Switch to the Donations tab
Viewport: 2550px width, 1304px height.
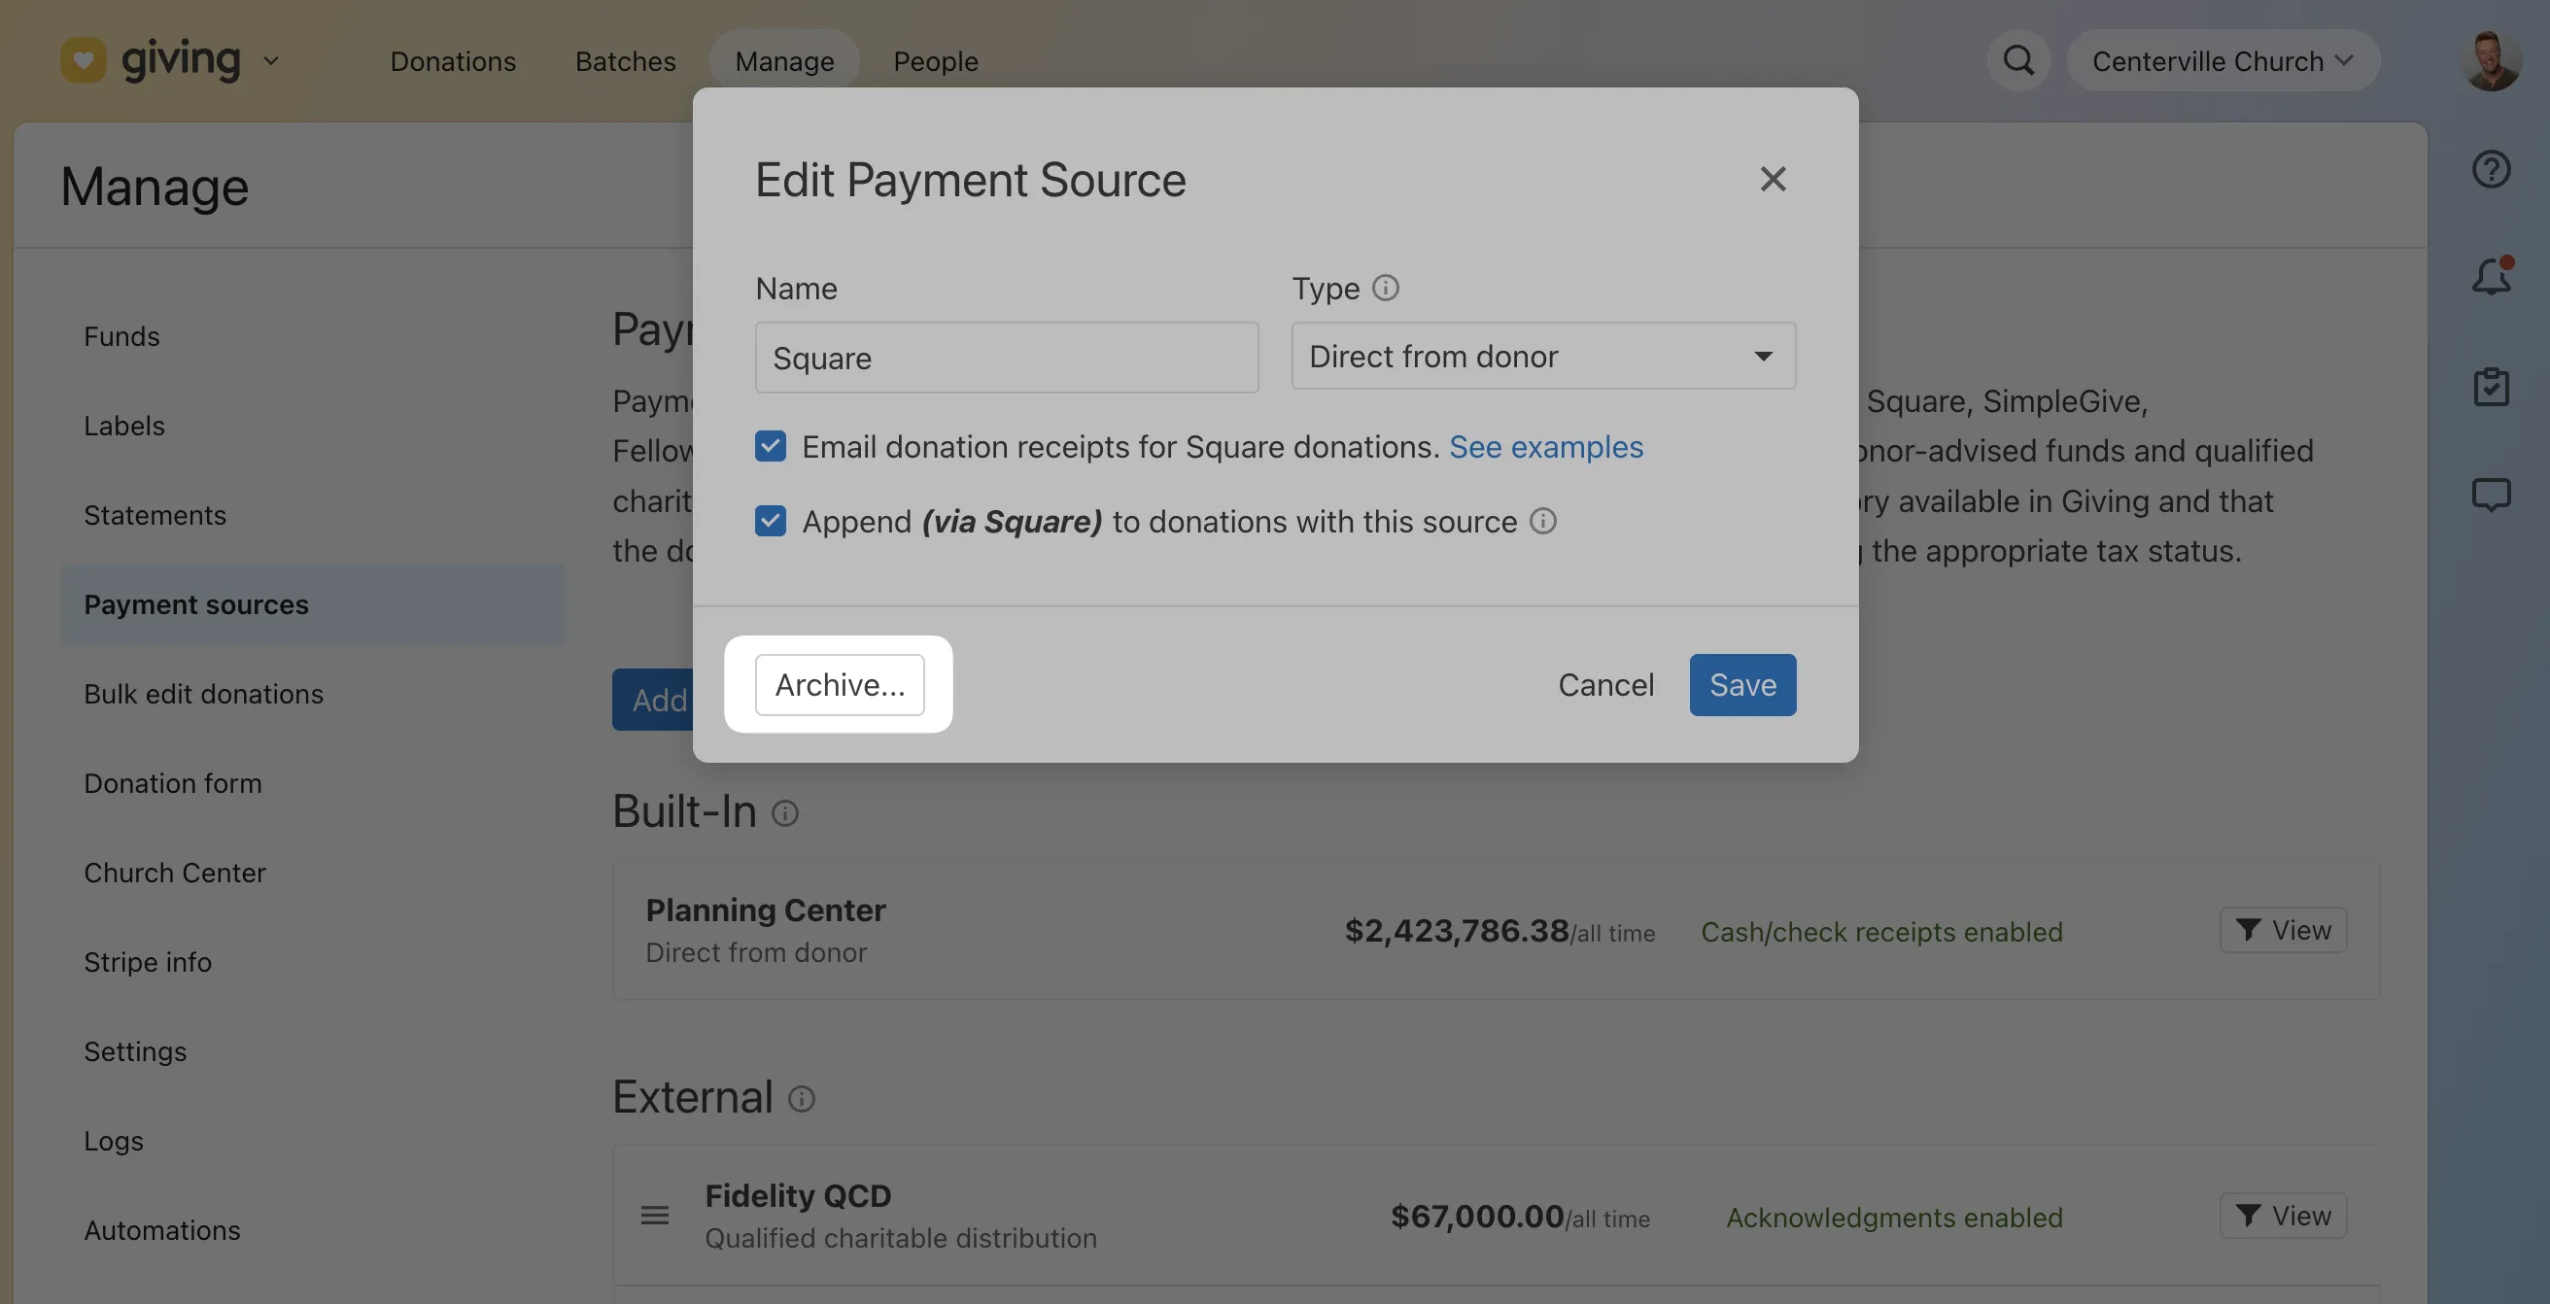pos(453,60)
